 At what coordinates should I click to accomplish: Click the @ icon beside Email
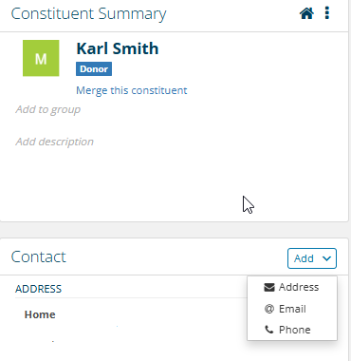tap(269, 309)
